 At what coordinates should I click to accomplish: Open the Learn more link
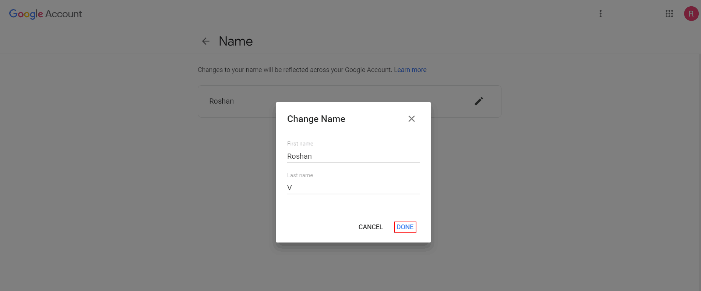click(410, 70)
